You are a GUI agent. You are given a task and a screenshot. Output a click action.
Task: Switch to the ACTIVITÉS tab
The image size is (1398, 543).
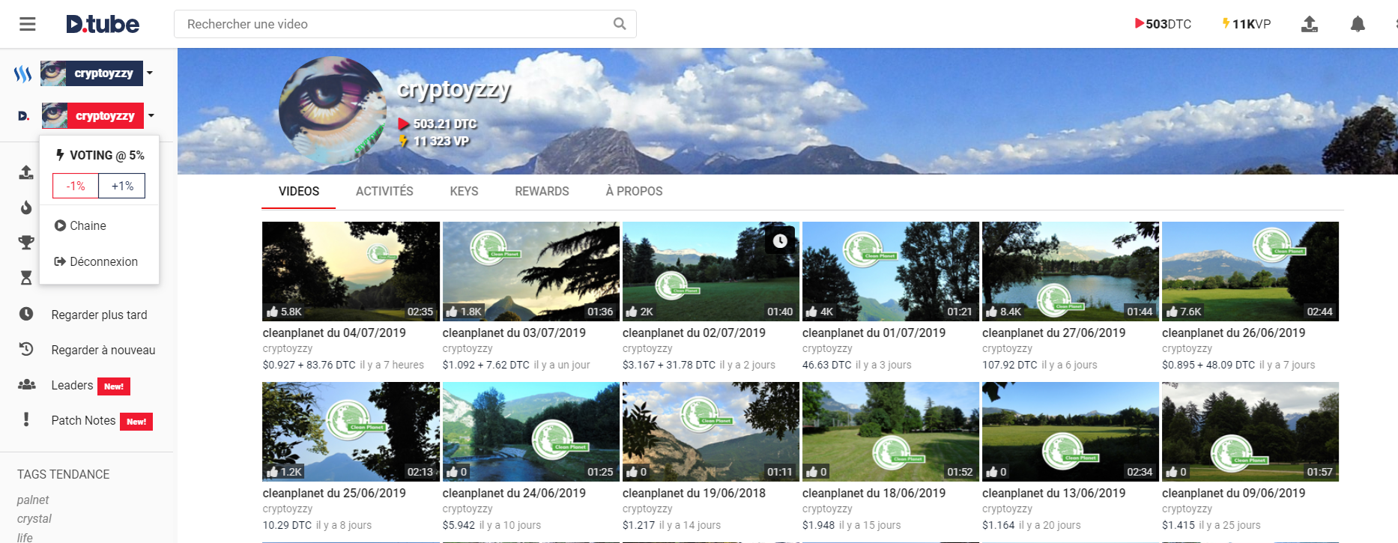coord(384,191)
